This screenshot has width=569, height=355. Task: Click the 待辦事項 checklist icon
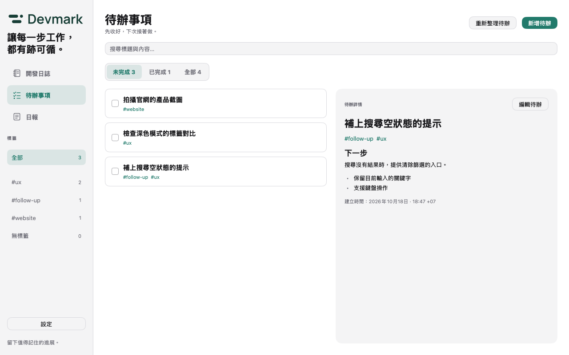click(17, 95)
